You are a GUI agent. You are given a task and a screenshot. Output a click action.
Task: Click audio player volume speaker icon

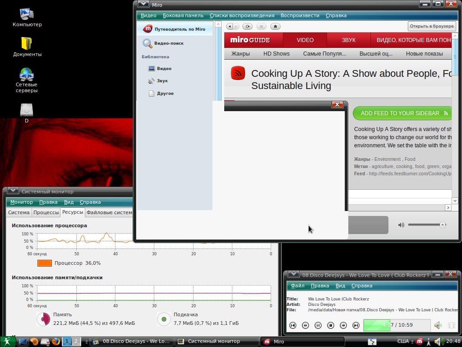[x=438, y=325]
